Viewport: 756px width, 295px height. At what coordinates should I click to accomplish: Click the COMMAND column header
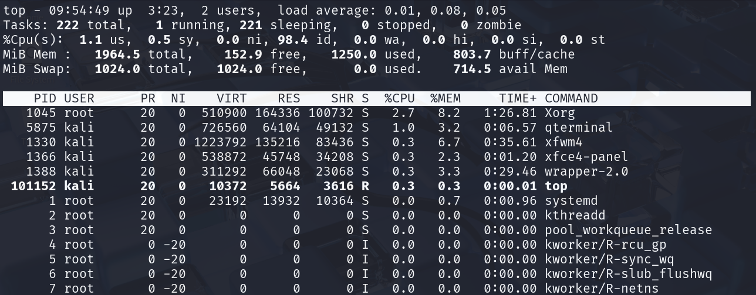coord(571,98)
